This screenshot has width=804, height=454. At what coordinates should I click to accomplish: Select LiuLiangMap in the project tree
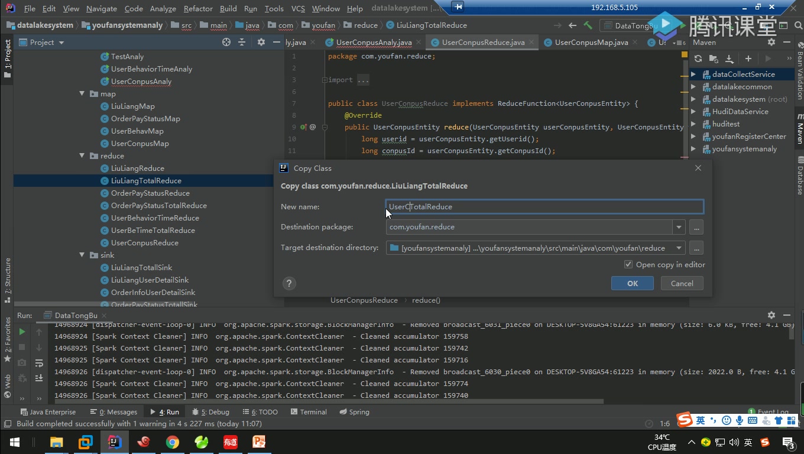pyautogui.click(x=132, y=106)
